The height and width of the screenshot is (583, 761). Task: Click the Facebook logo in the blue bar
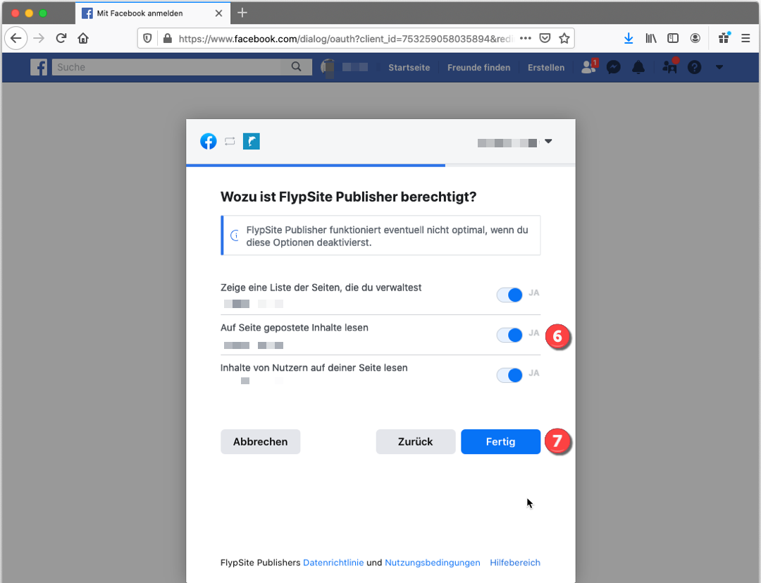[x=39, y=67]
